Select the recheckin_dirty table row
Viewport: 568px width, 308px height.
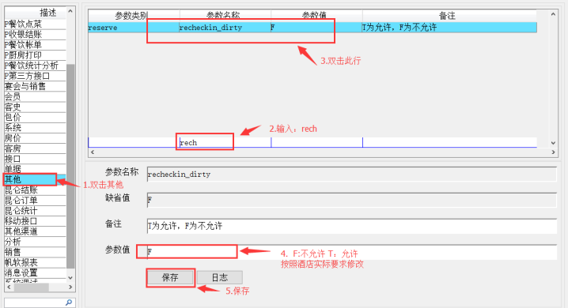pyautogui.click(x=312, y=28)
